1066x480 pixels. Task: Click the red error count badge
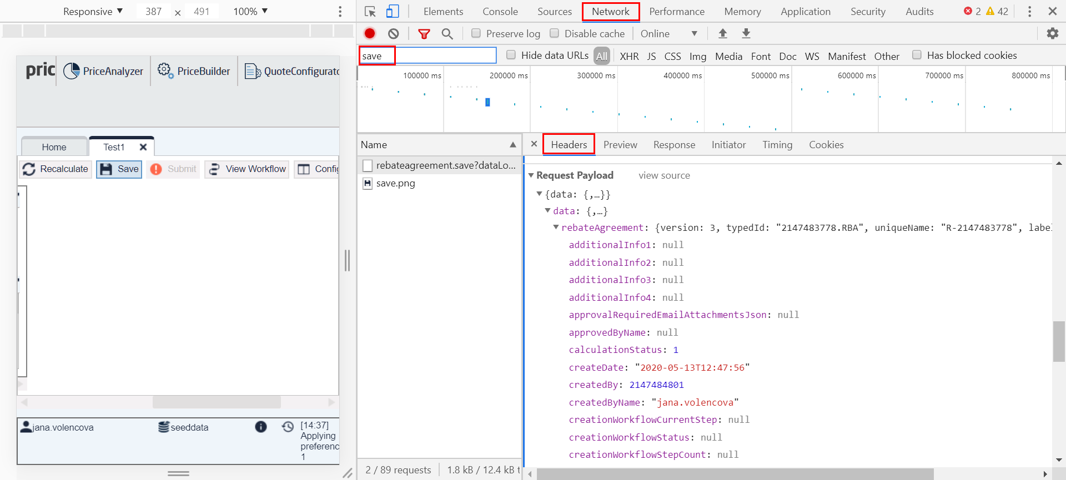click(972, 11)
